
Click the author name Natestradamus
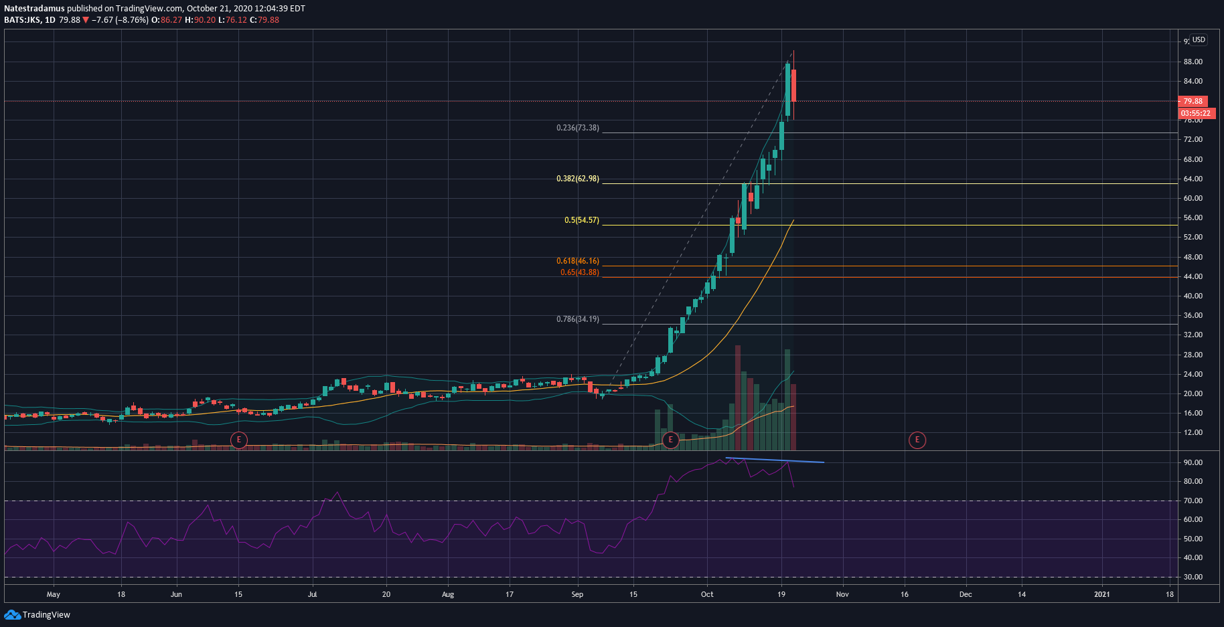pyautogui.click(x=34, y=9)
